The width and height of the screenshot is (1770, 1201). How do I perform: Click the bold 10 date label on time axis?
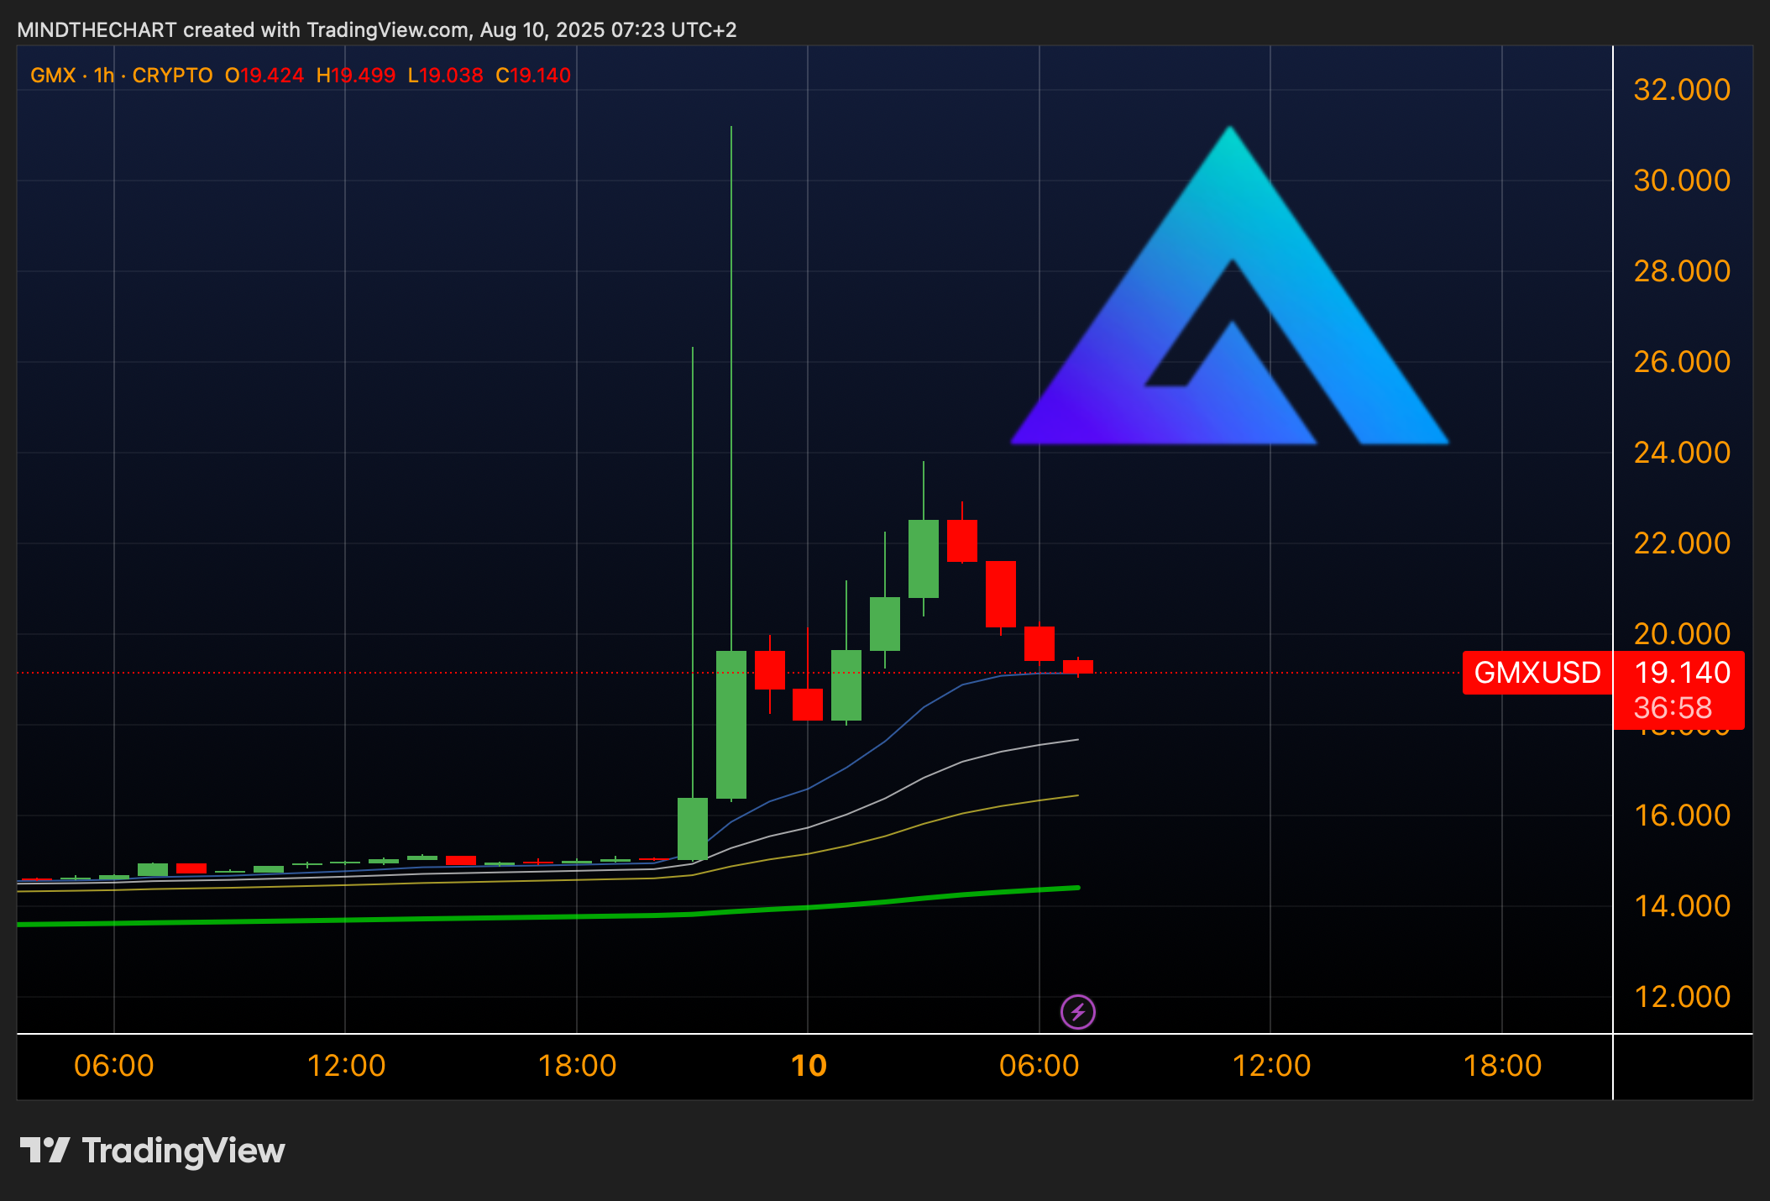(809, 1066)
